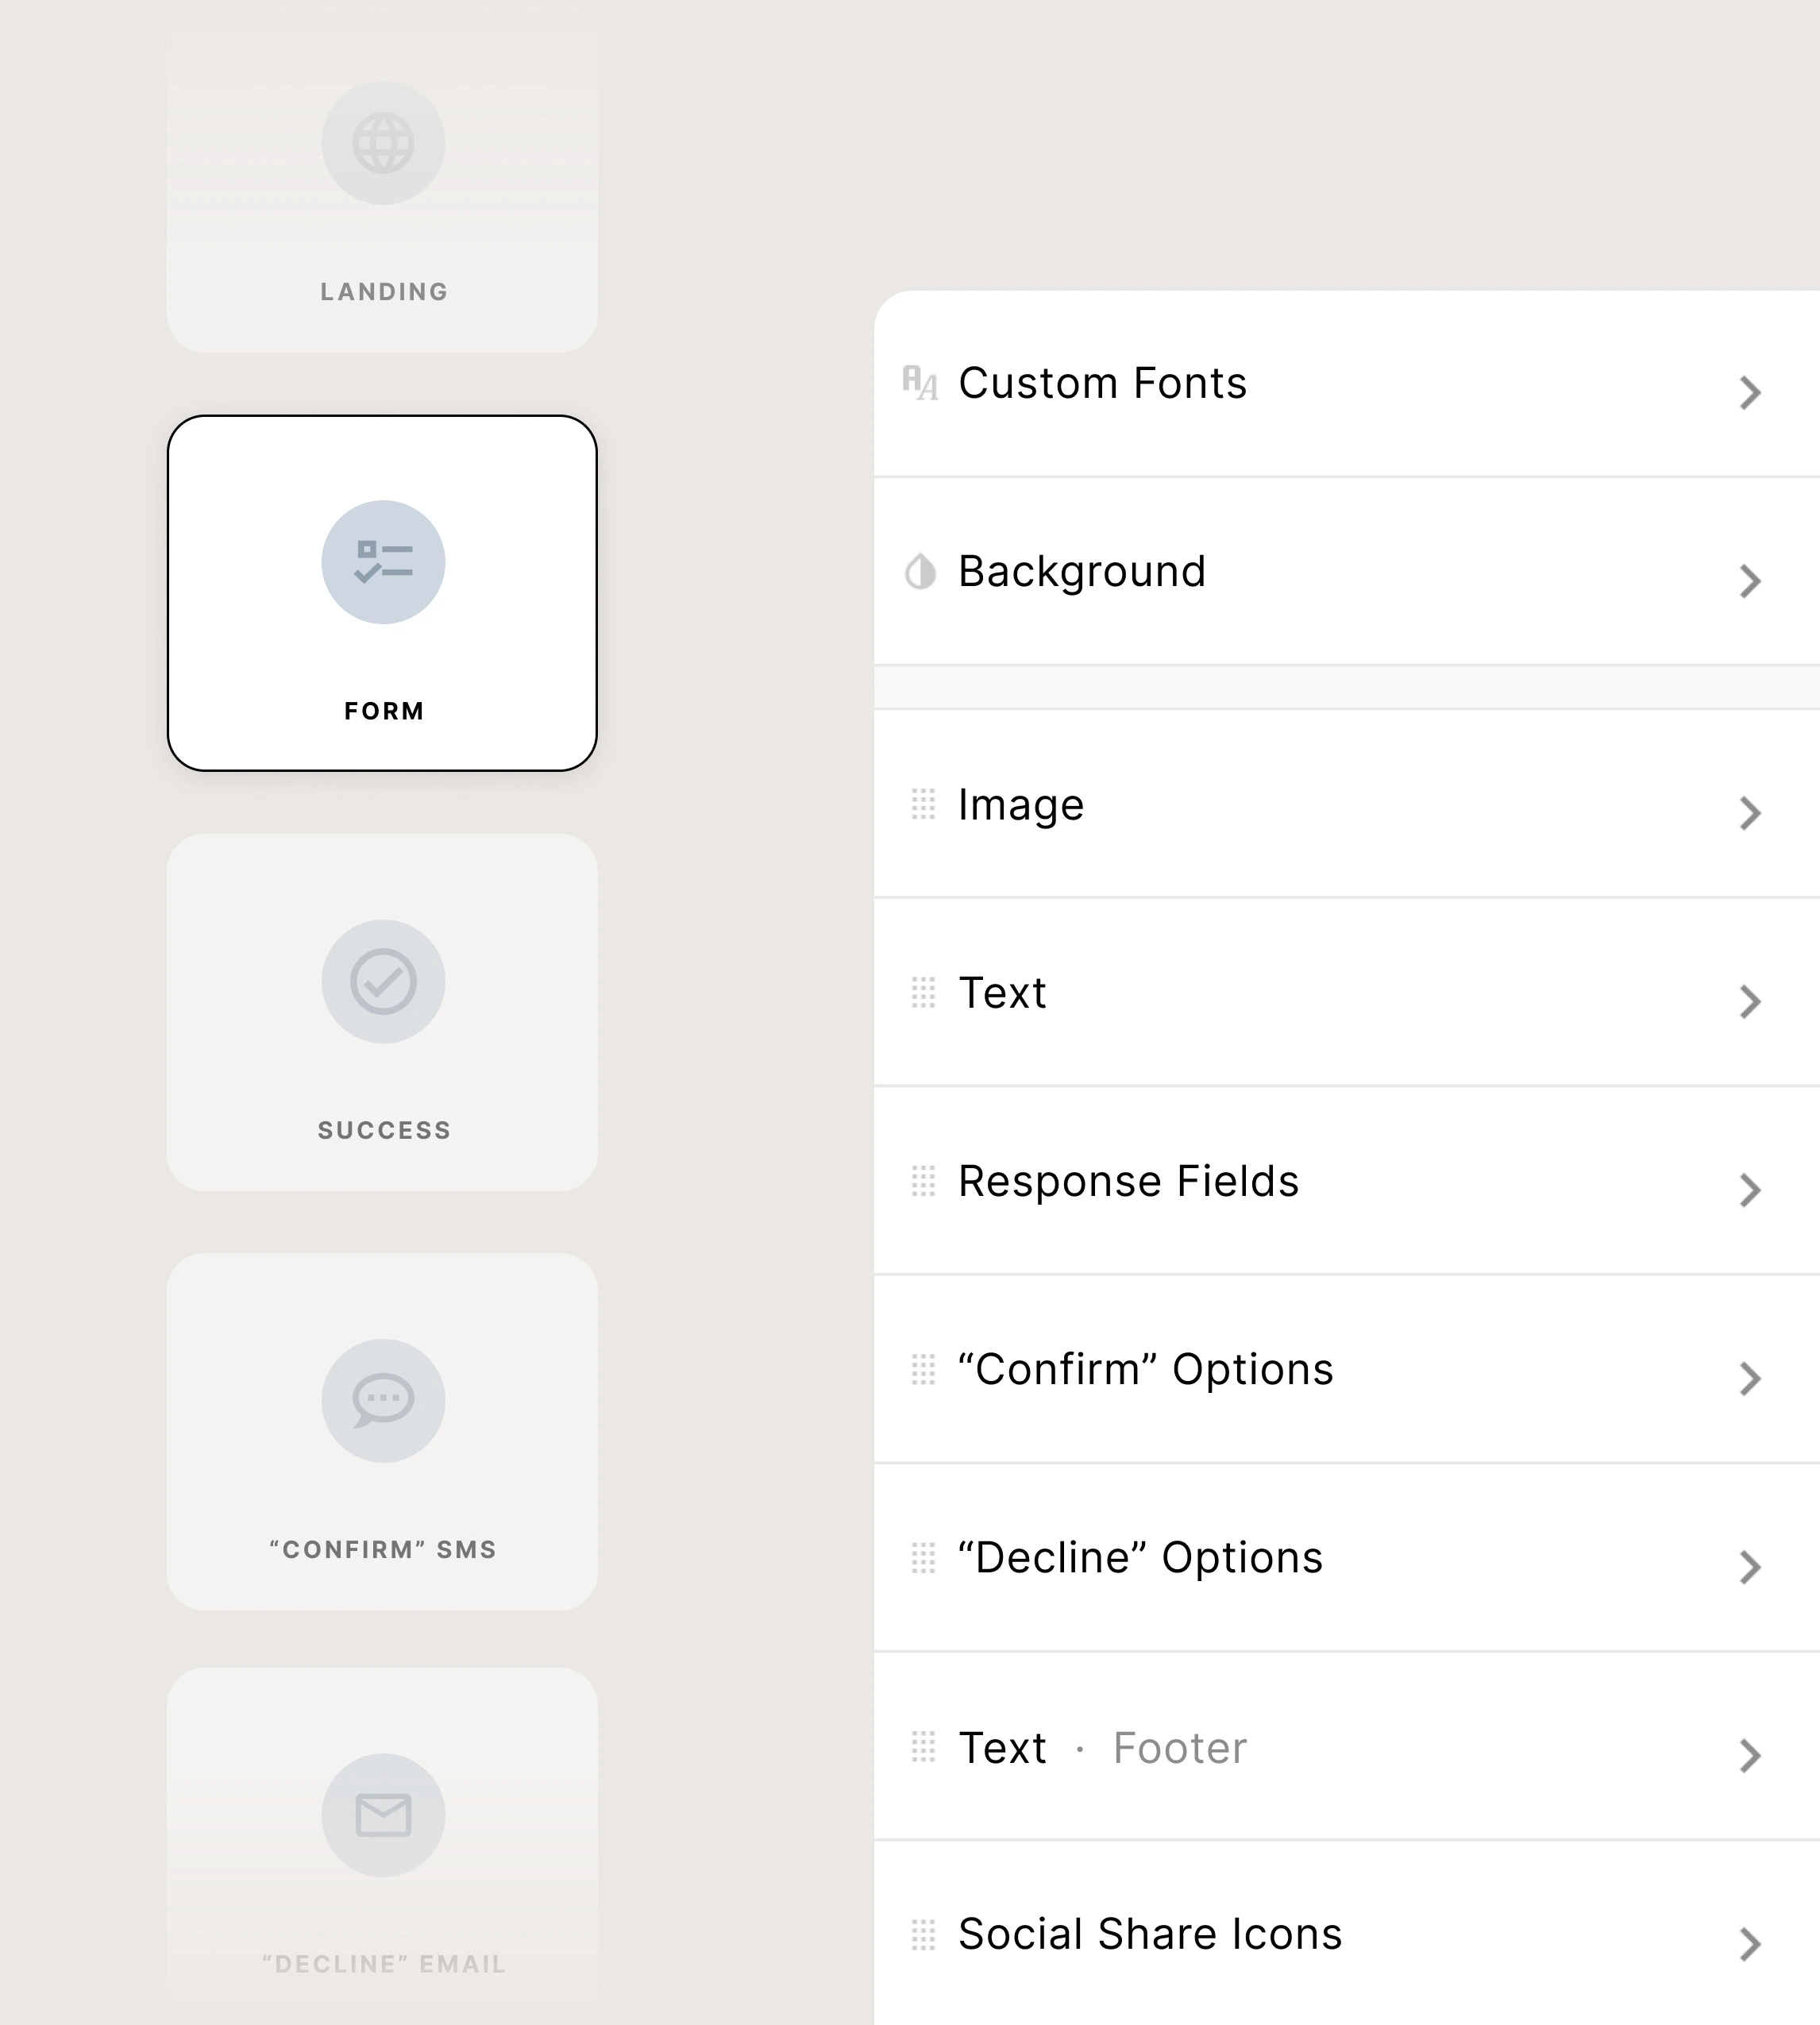Expand the Text Footer settings chevron
The height and width of the screenshot is (2025, 1820).
(1750, 1757)
